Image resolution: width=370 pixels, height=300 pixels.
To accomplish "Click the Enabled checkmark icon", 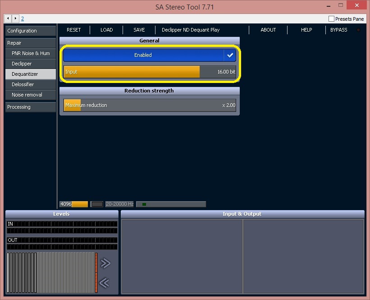I will 230,55.
